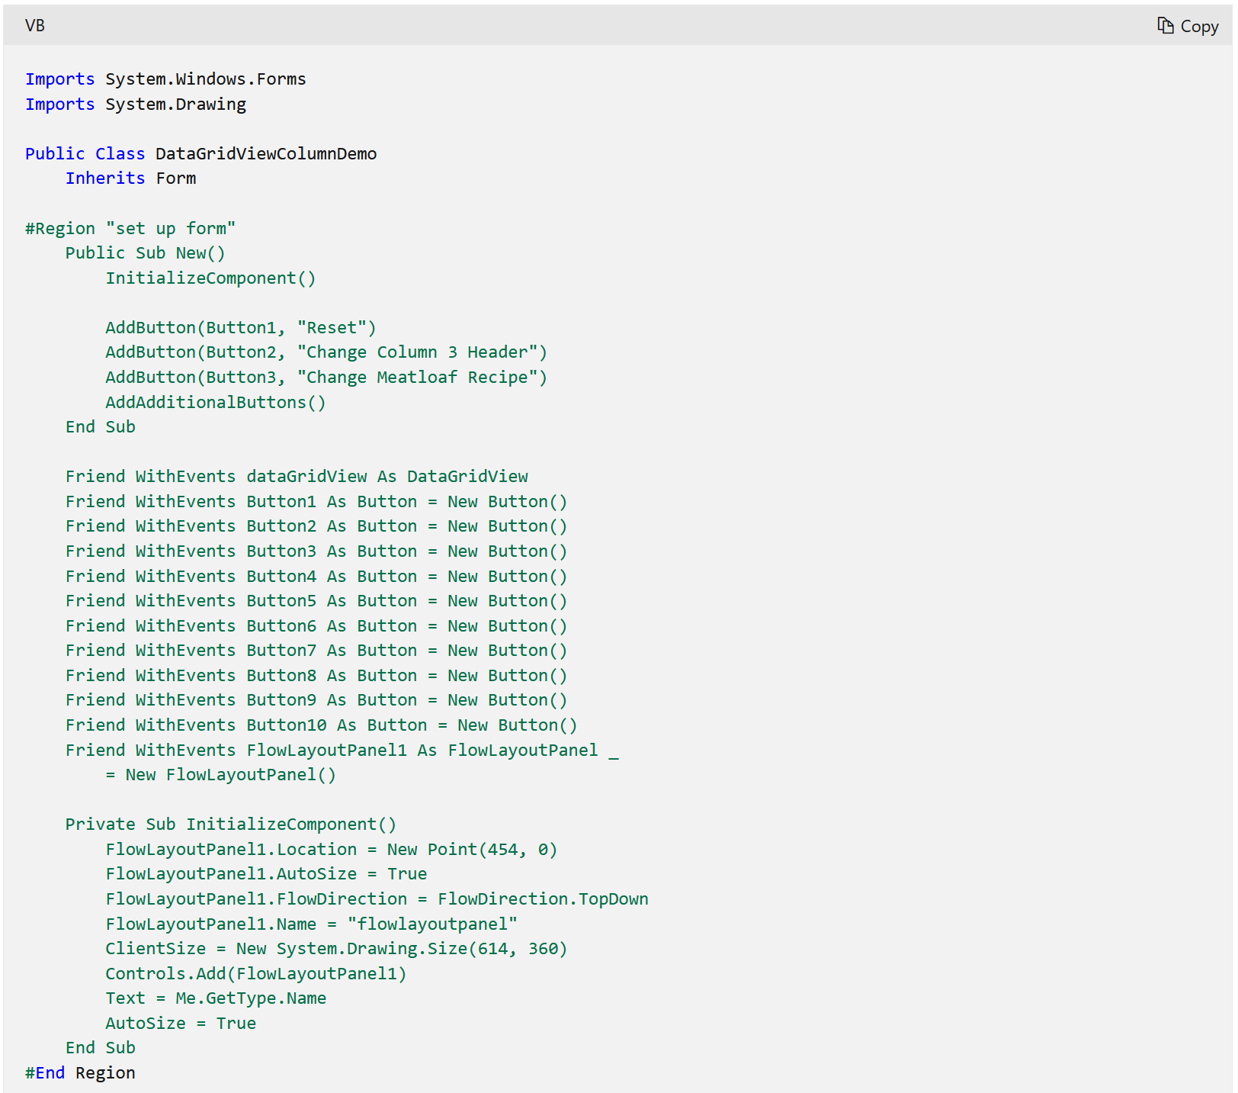Click the AddButton line with Reset label
This screenshot has height=1093, width=1238.
240,327
